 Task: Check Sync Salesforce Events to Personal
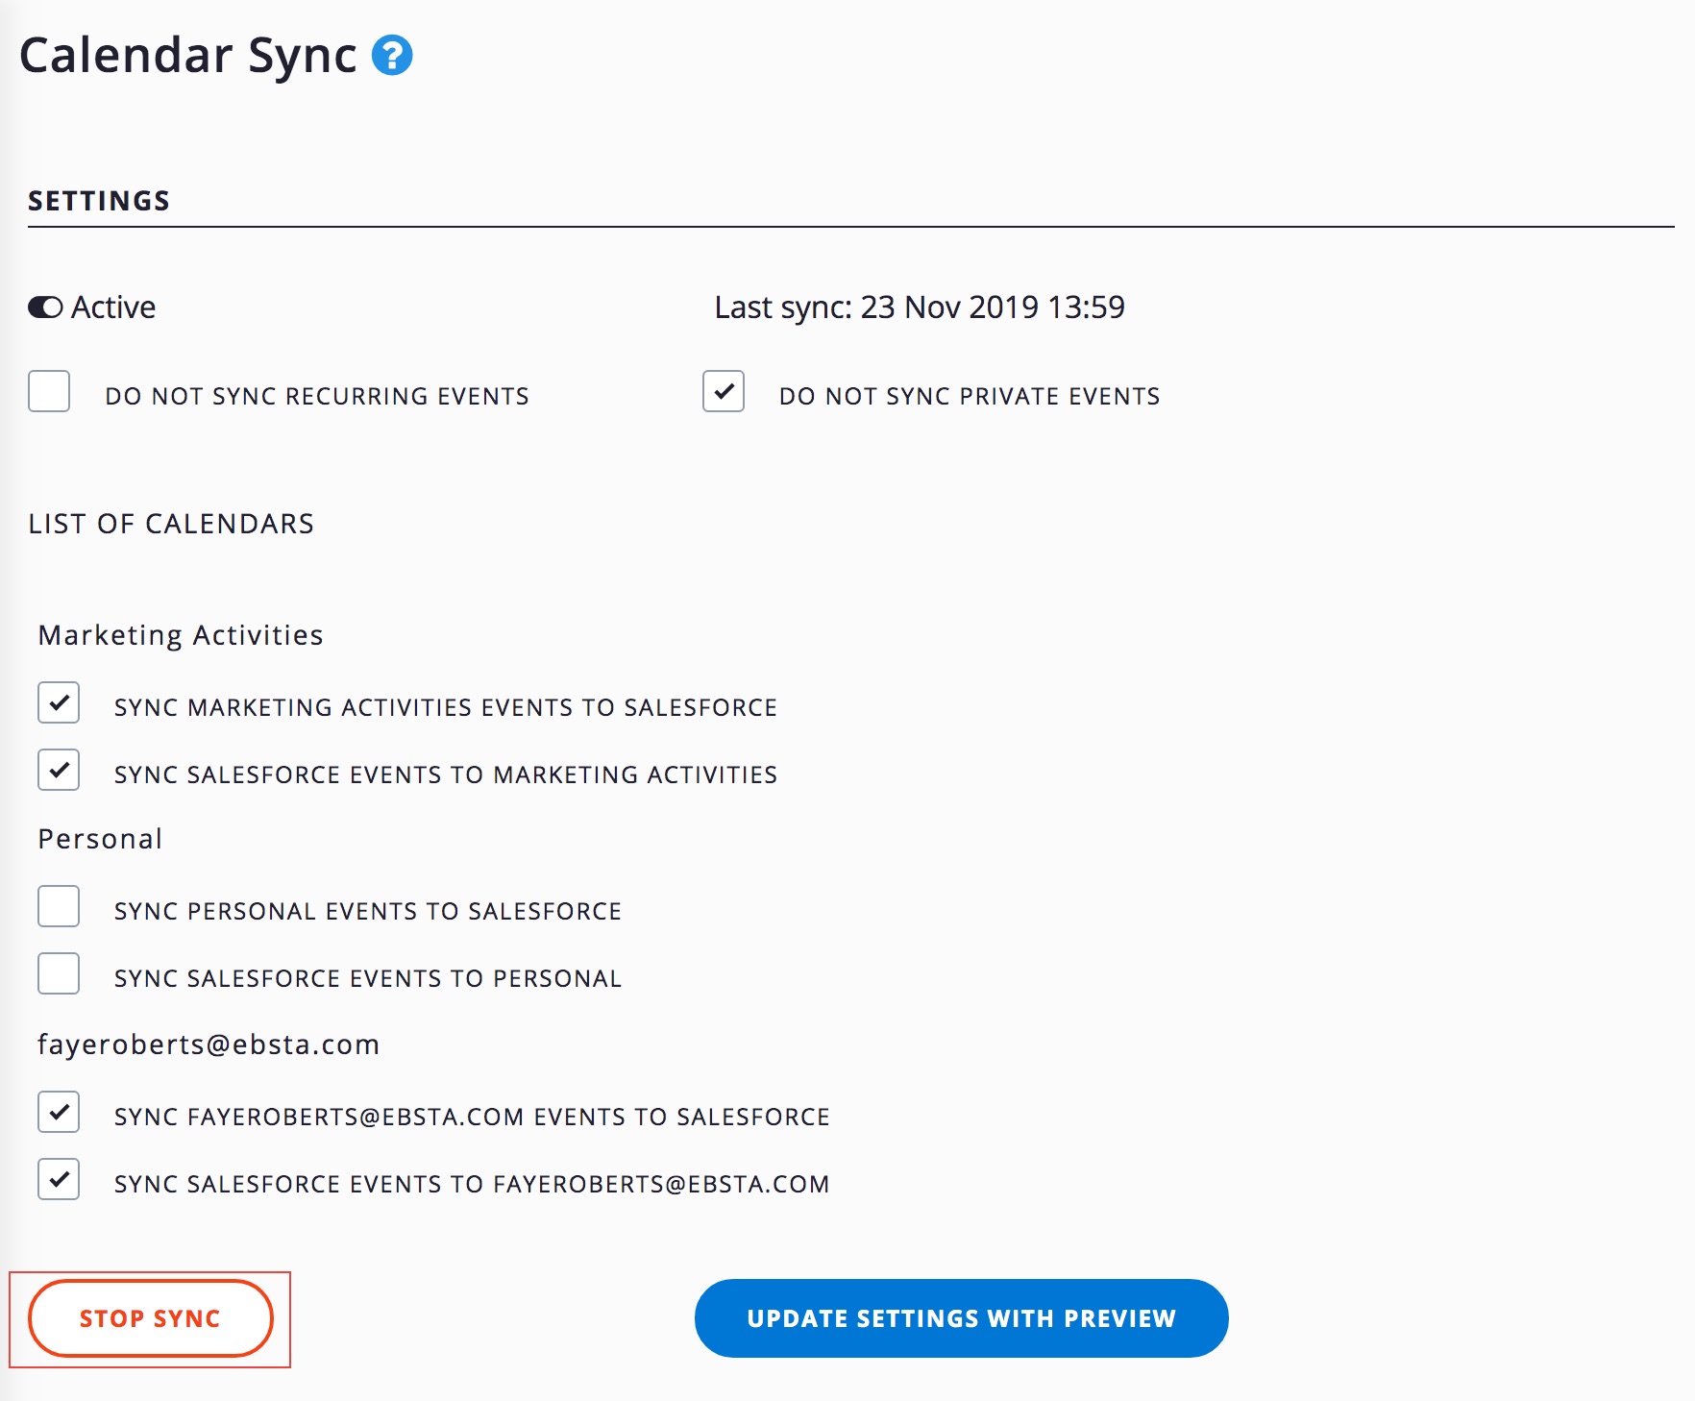(x=59, y=973)
